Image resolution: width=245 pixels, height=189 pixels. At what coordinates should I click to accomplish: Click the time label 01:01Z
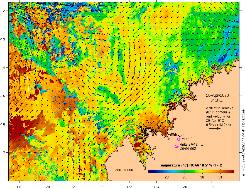[x=216, y=100]
